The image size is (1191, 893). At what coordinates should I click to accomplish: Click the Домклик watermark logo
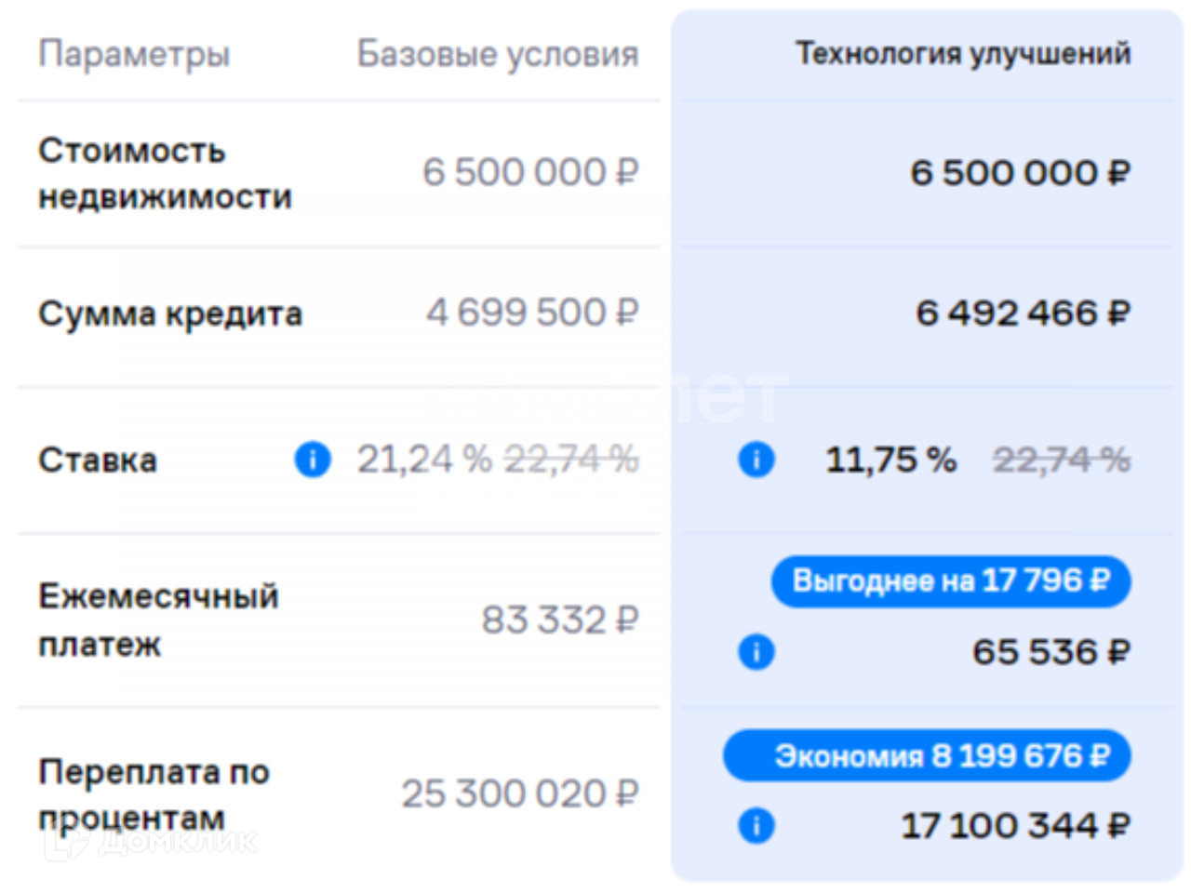click(151, 842)
